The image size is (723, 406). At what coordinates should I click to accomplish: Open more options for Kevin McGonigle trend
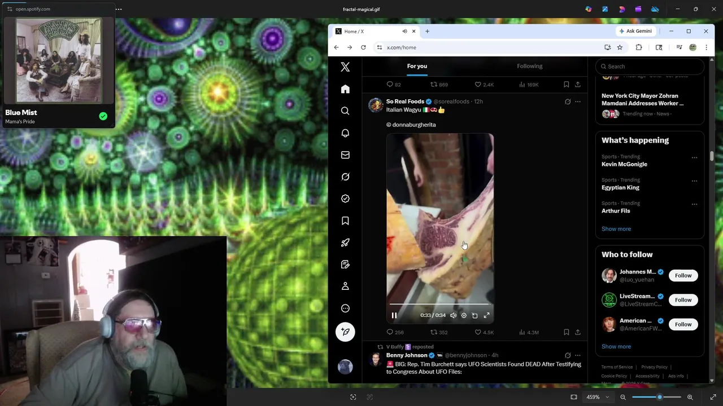tap(694, 157)
